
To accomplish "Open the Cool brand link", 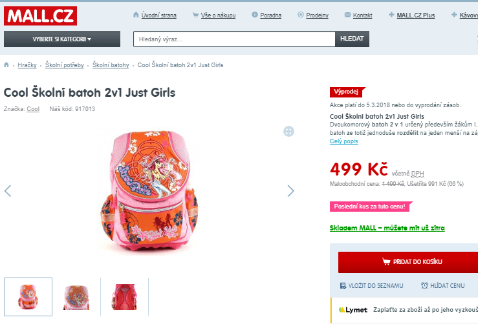I will pyautogui.click(x=33, y=109).
